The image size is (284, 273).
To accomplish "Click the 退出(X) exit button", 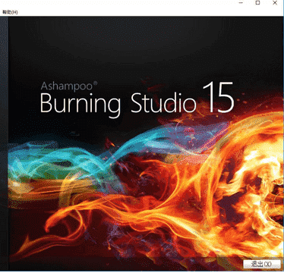I will coord(262,264).
